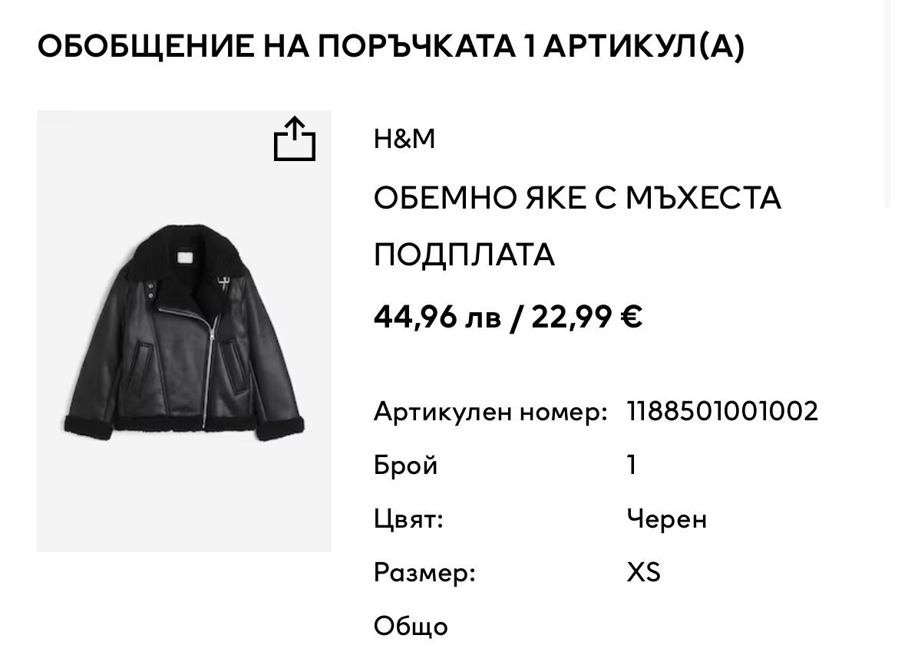Open the ОБЕМНО ЯКЕ С МЪХЕСТА ПОДПЛАТА title
Screen dimensions: 898x645
[x=577, y=226]
